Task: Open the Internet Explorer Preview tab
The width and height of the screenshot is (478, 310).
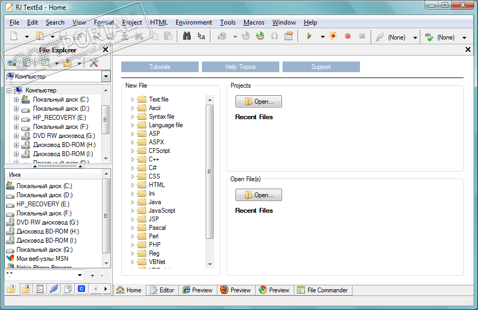Action: click(x=198, y=290)
